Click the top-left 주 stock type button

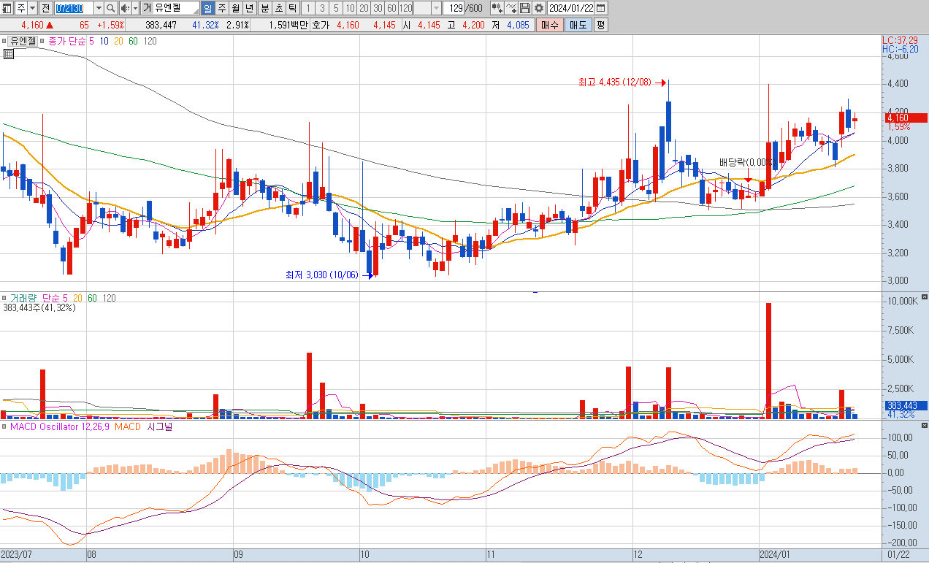tap(21, 8)
